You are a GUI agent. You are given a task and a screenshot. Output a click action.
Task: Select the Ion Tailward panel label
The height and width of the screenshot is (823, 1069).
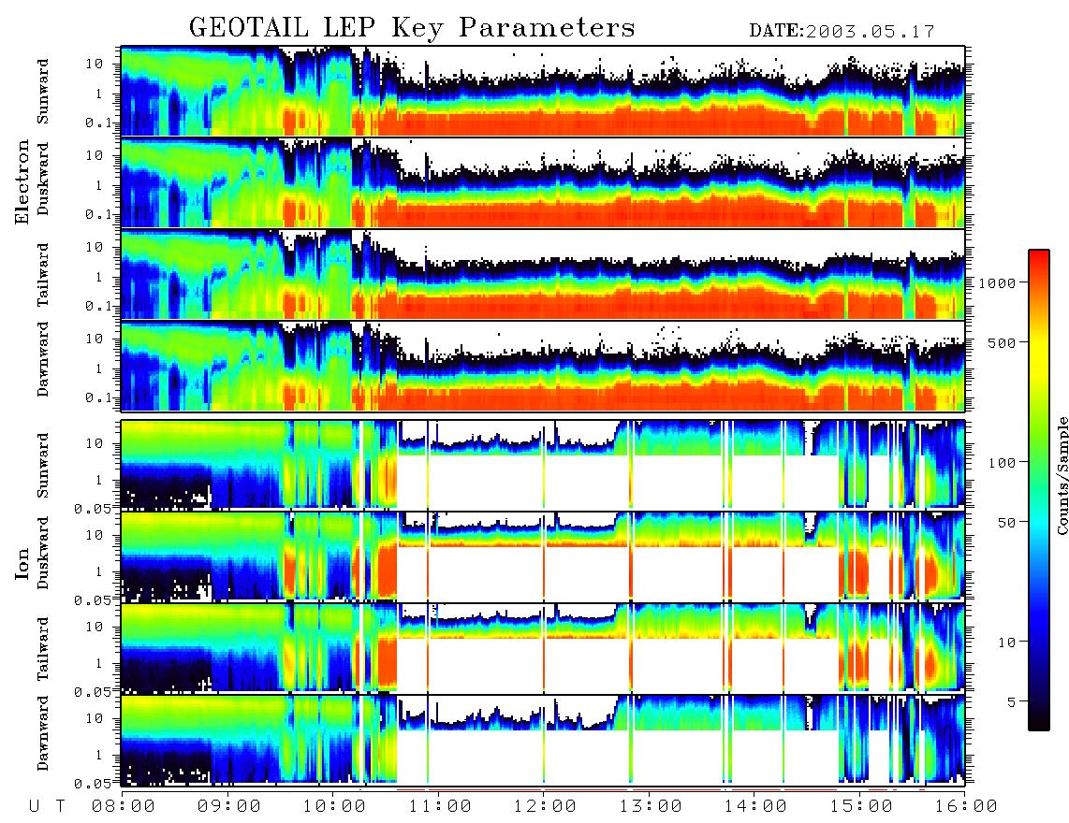pos(43,648)
